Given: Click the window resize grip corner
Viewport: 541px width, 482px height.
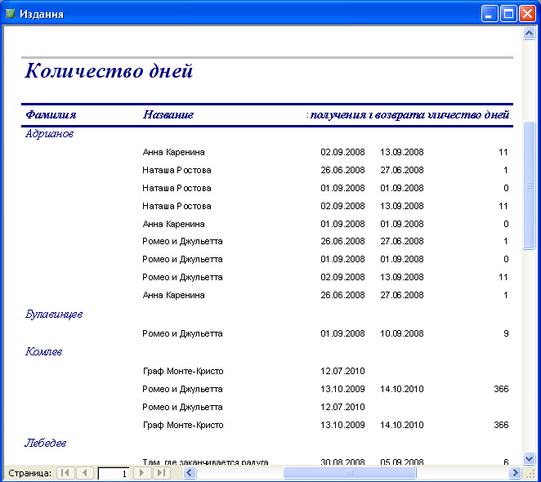Looking at the screenshot, I should tap(530, 473).
